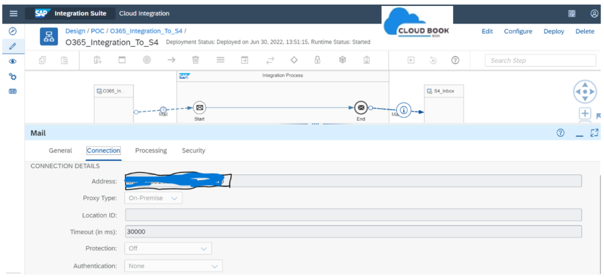Click the Configure button
Image resolution: width=604 pixels, height=277 pixels.
point(518,31)
